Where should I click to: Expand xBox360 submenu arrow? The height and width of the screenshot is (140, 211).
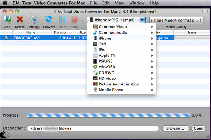[x=152, y=67]
